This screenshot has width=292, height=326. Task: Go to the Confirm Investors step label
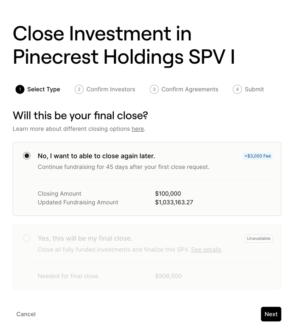coord(111,89)
